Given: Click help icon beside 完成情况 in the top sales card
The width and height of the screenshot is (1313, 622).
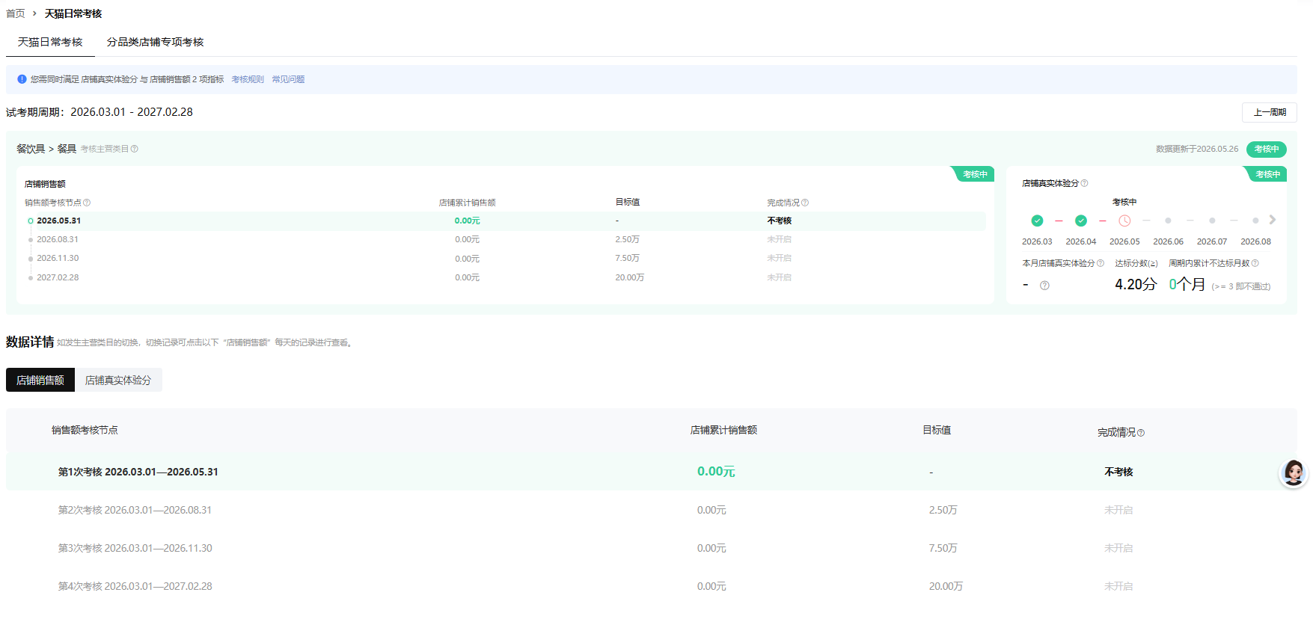Looking at the screenshot, I should coord(805,203).
